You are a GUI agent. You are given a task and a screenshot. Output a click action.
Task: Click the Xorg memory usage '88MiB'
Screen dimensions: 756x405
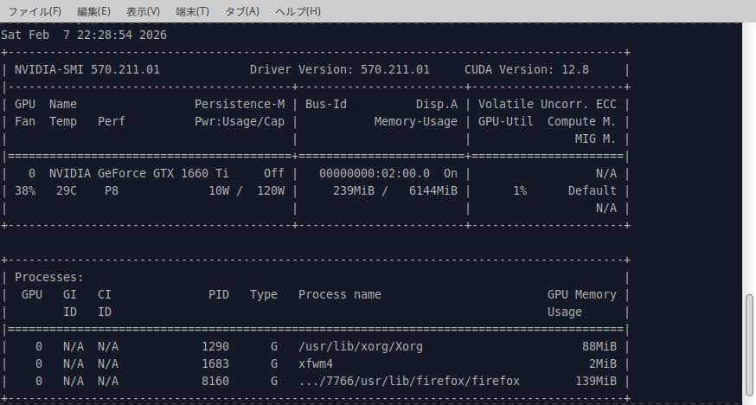pyautogui.click(x=599, y=347)
